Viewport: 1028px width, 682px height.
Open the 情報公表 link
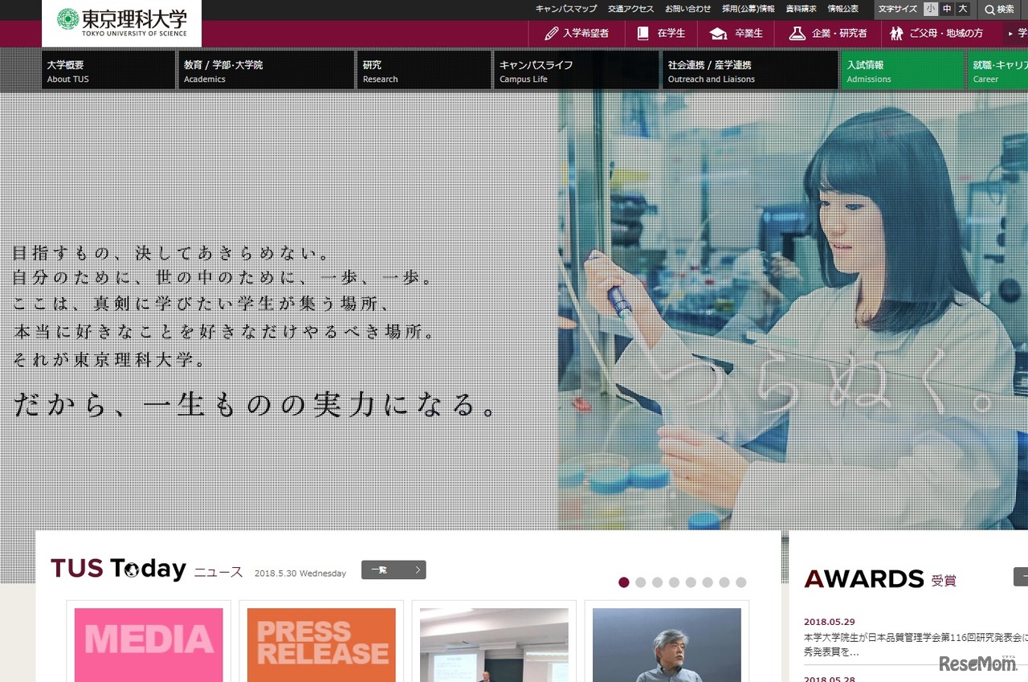[842, 9]
